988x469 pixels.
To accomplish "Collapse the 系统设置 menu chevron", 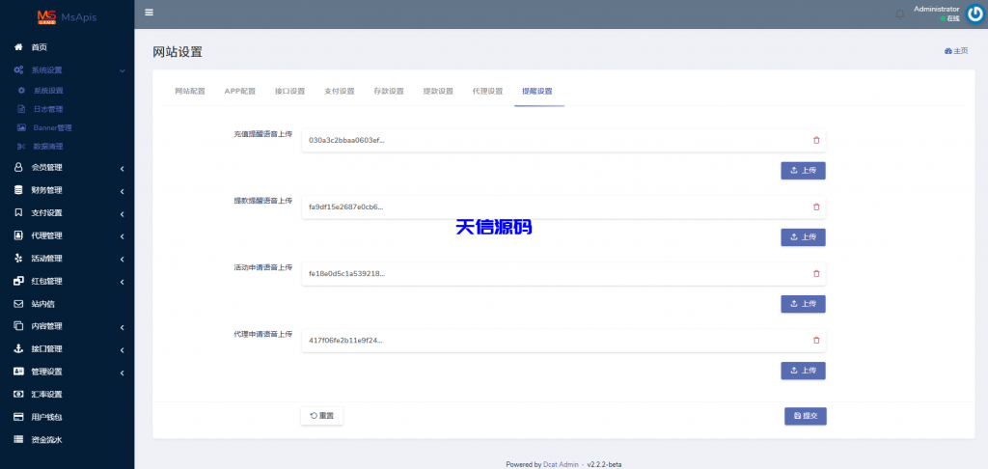I will click(123, 70).
